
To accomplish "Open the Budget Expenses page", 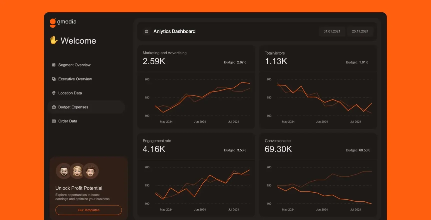I will point(86,107).
